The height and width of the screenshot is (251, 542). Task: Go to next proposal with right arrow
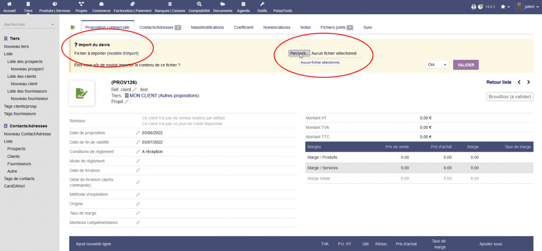tap(528, 82)
